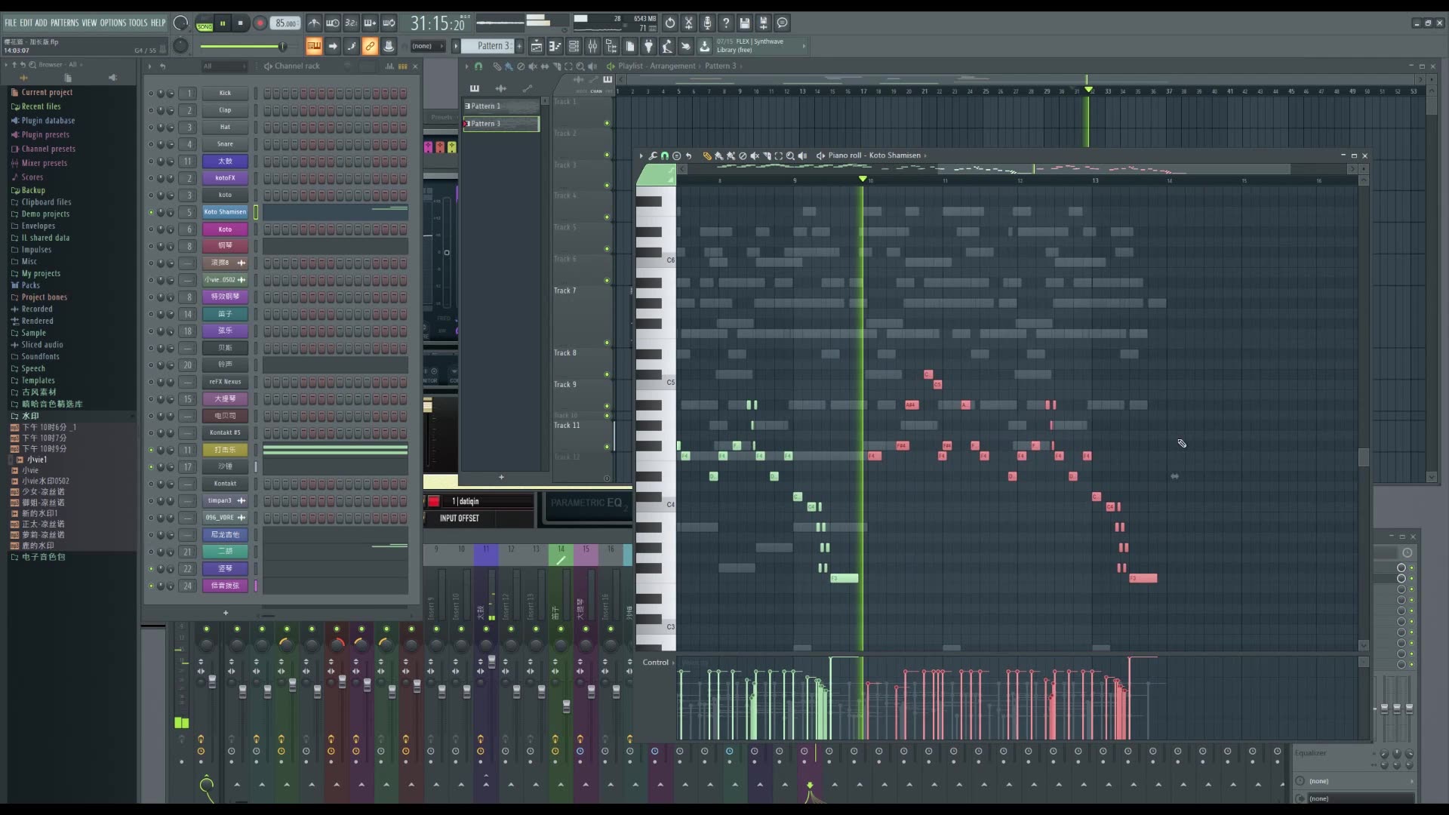Click the Koto Shamisen channel button

[x=225, y=212]
